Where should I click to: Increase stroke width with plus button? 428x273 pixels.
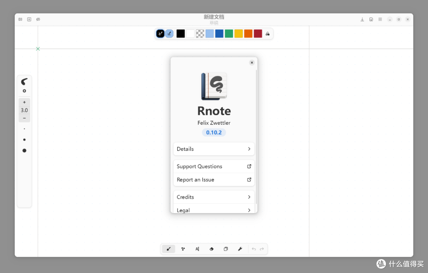click(x=24, y=102)
